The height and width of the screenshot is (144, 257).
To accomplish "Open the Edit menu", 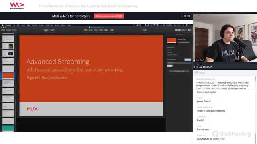I will click(18, 25).
